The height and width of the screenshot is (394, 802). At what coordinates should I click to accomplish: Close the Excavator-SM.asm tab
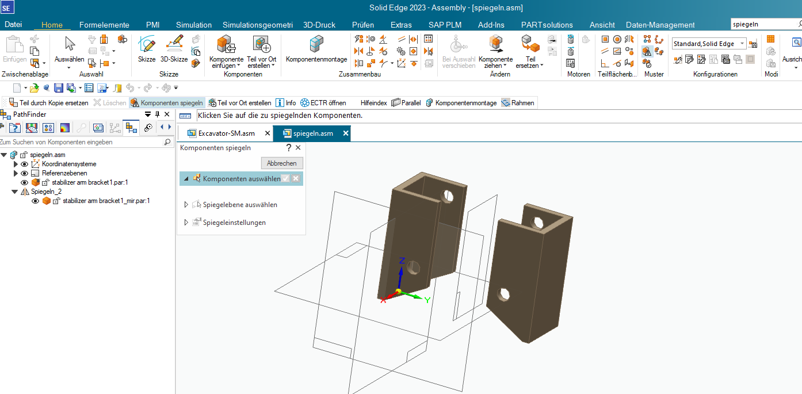(x=267, y=133)
